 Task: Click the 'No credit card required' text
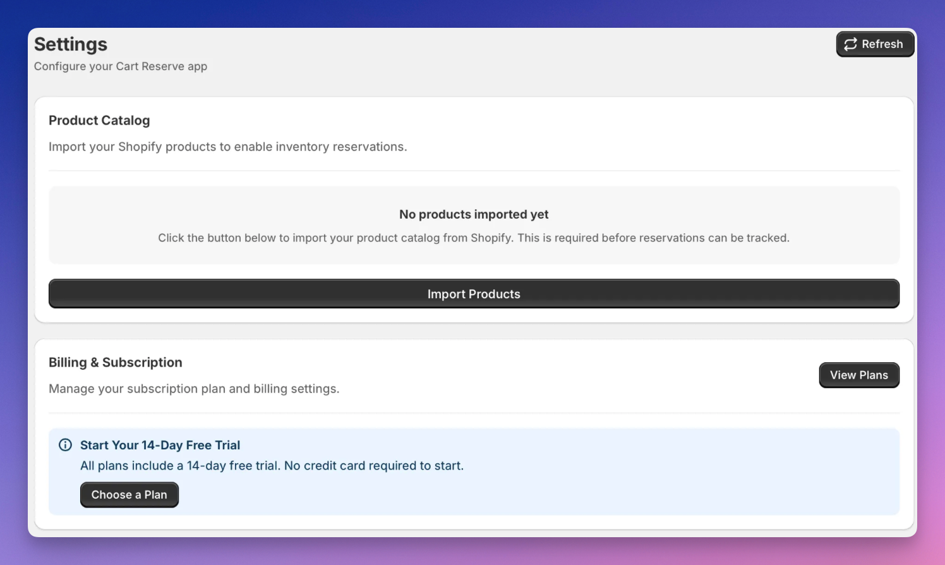(x=373, y=466)
